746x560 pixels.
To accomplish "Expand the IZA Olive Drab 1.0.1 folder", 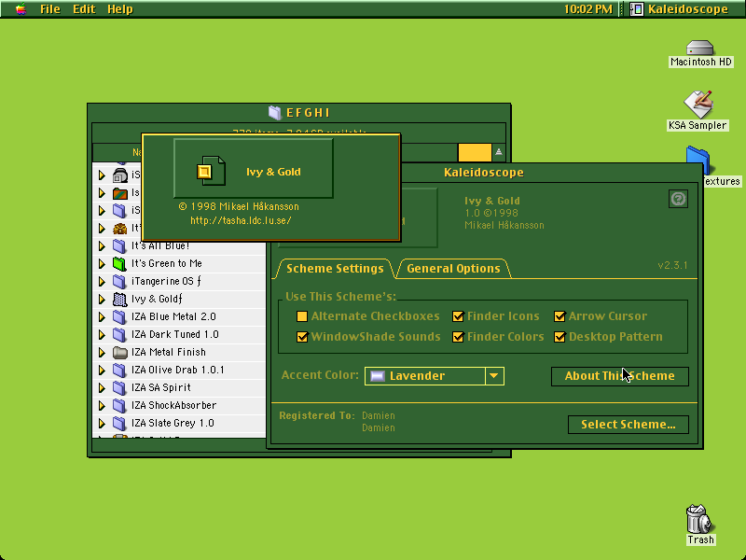I will click(102, 370).
